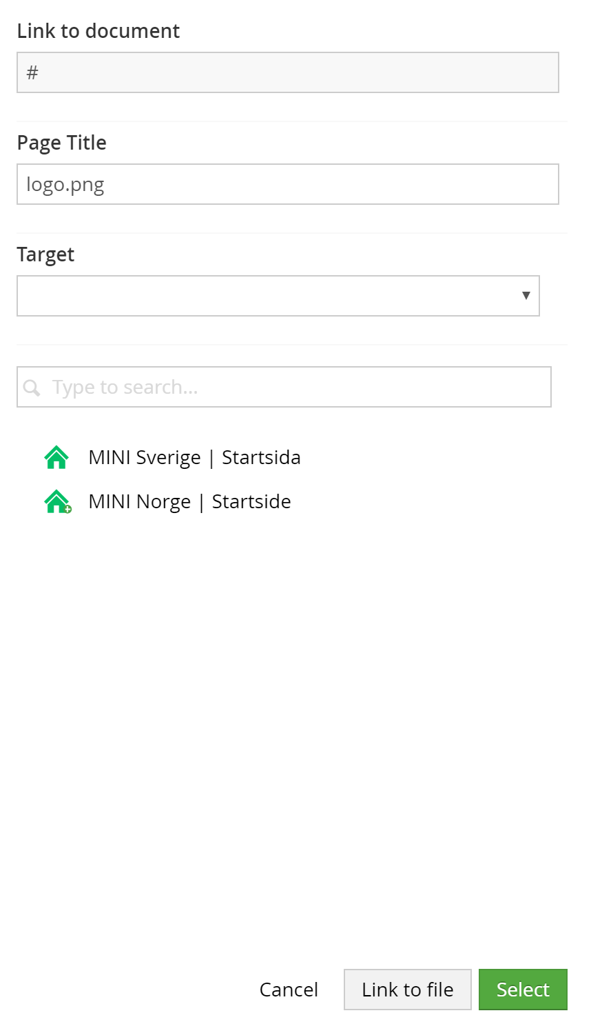Click the Page Title label

[x=62, y=143]
